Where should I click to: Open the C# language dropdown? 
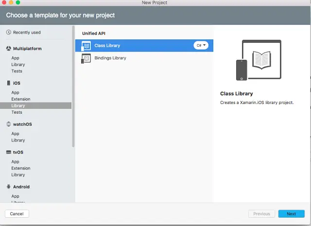pyautogui.click(x=201, y=45)
